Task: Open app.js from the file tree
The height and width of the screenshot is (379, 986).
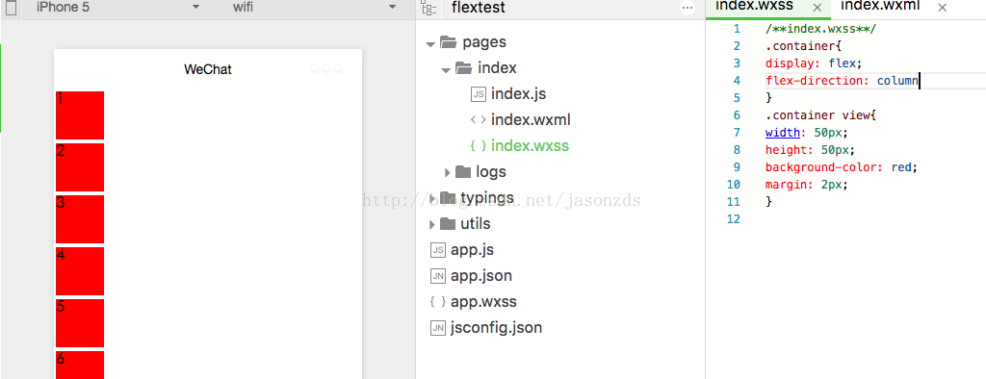Action: [x=472, y=250]
